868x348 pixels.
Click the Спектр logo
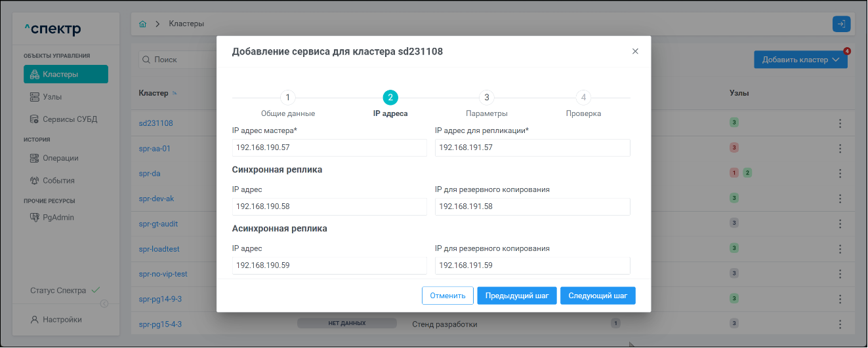click(52, 29)
